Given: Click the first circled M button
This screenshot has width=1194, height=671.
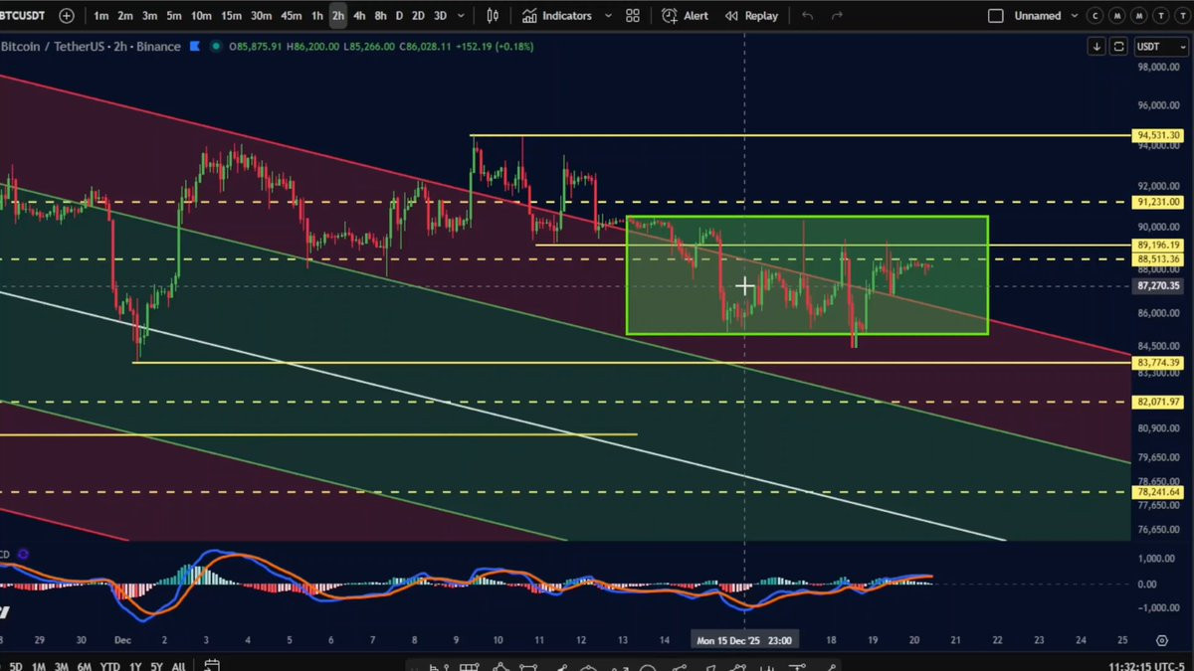Looking at the screenshot, I should click(x=1117, y=16).
